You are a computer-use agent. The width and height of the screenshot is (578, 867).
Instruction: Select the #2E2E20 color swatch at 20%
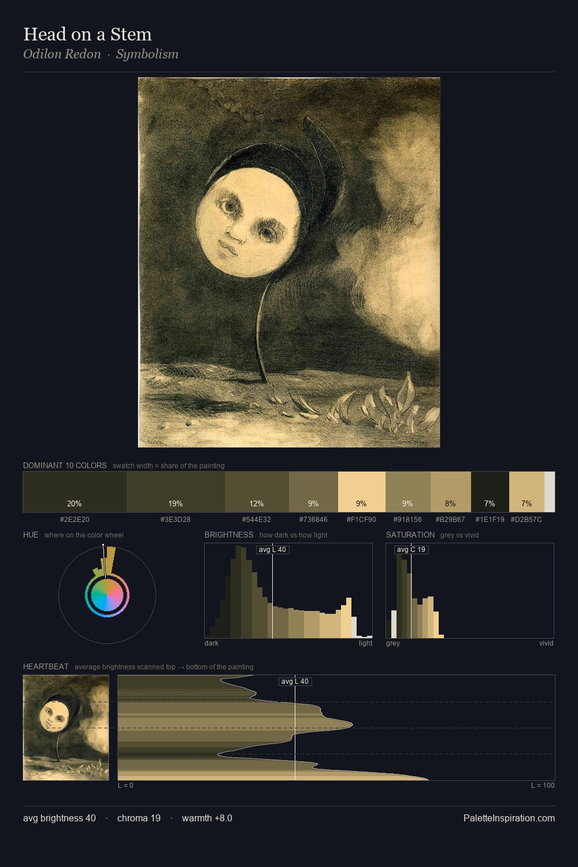[75, 492]
